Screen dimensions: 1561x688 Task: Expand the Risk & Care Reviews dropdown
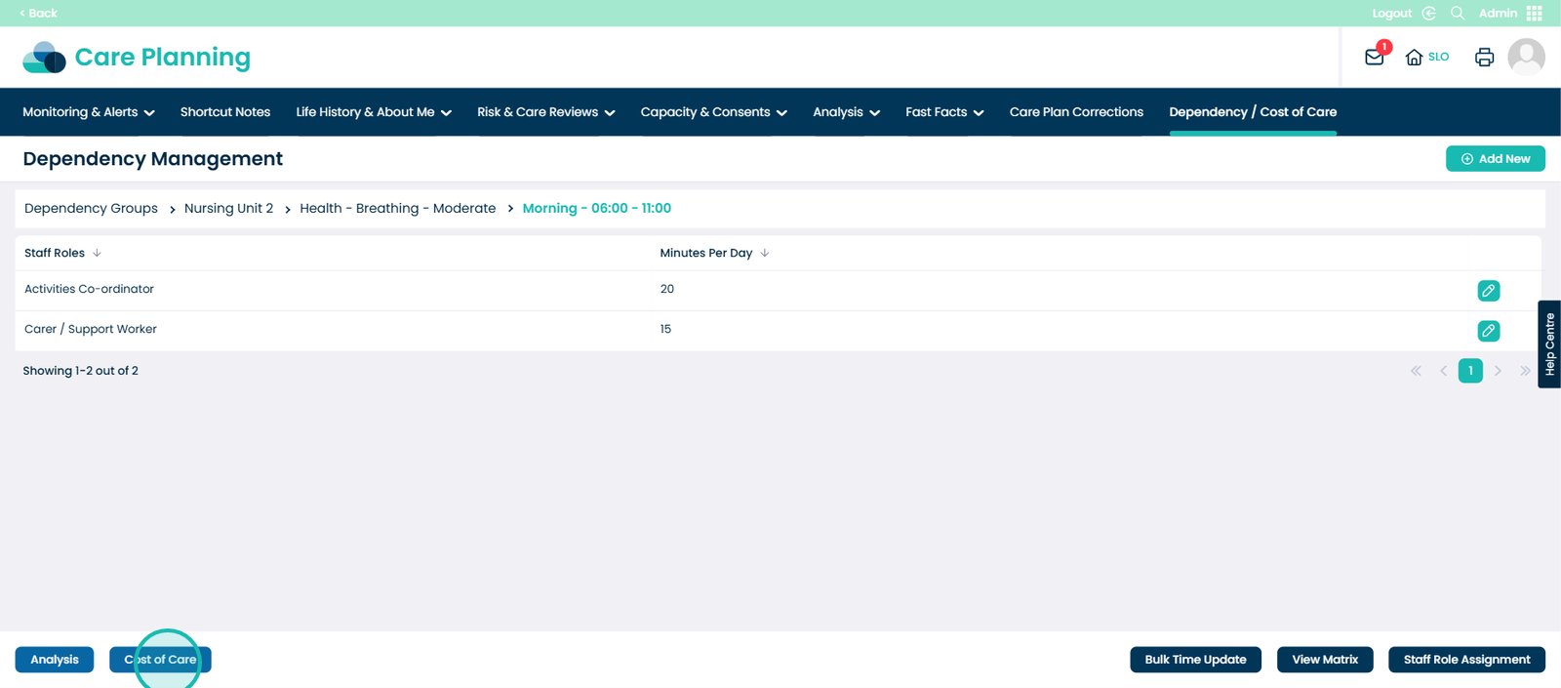coord(545,112)
